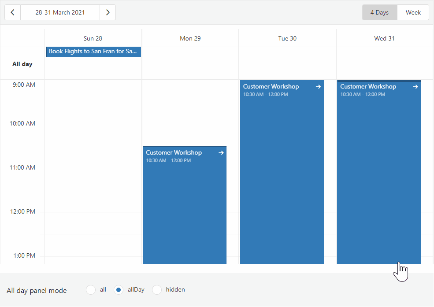434x307 pixels.
Task: Click the Wed 31 column header
Action: pyautogui.click(x=384, y=38)
